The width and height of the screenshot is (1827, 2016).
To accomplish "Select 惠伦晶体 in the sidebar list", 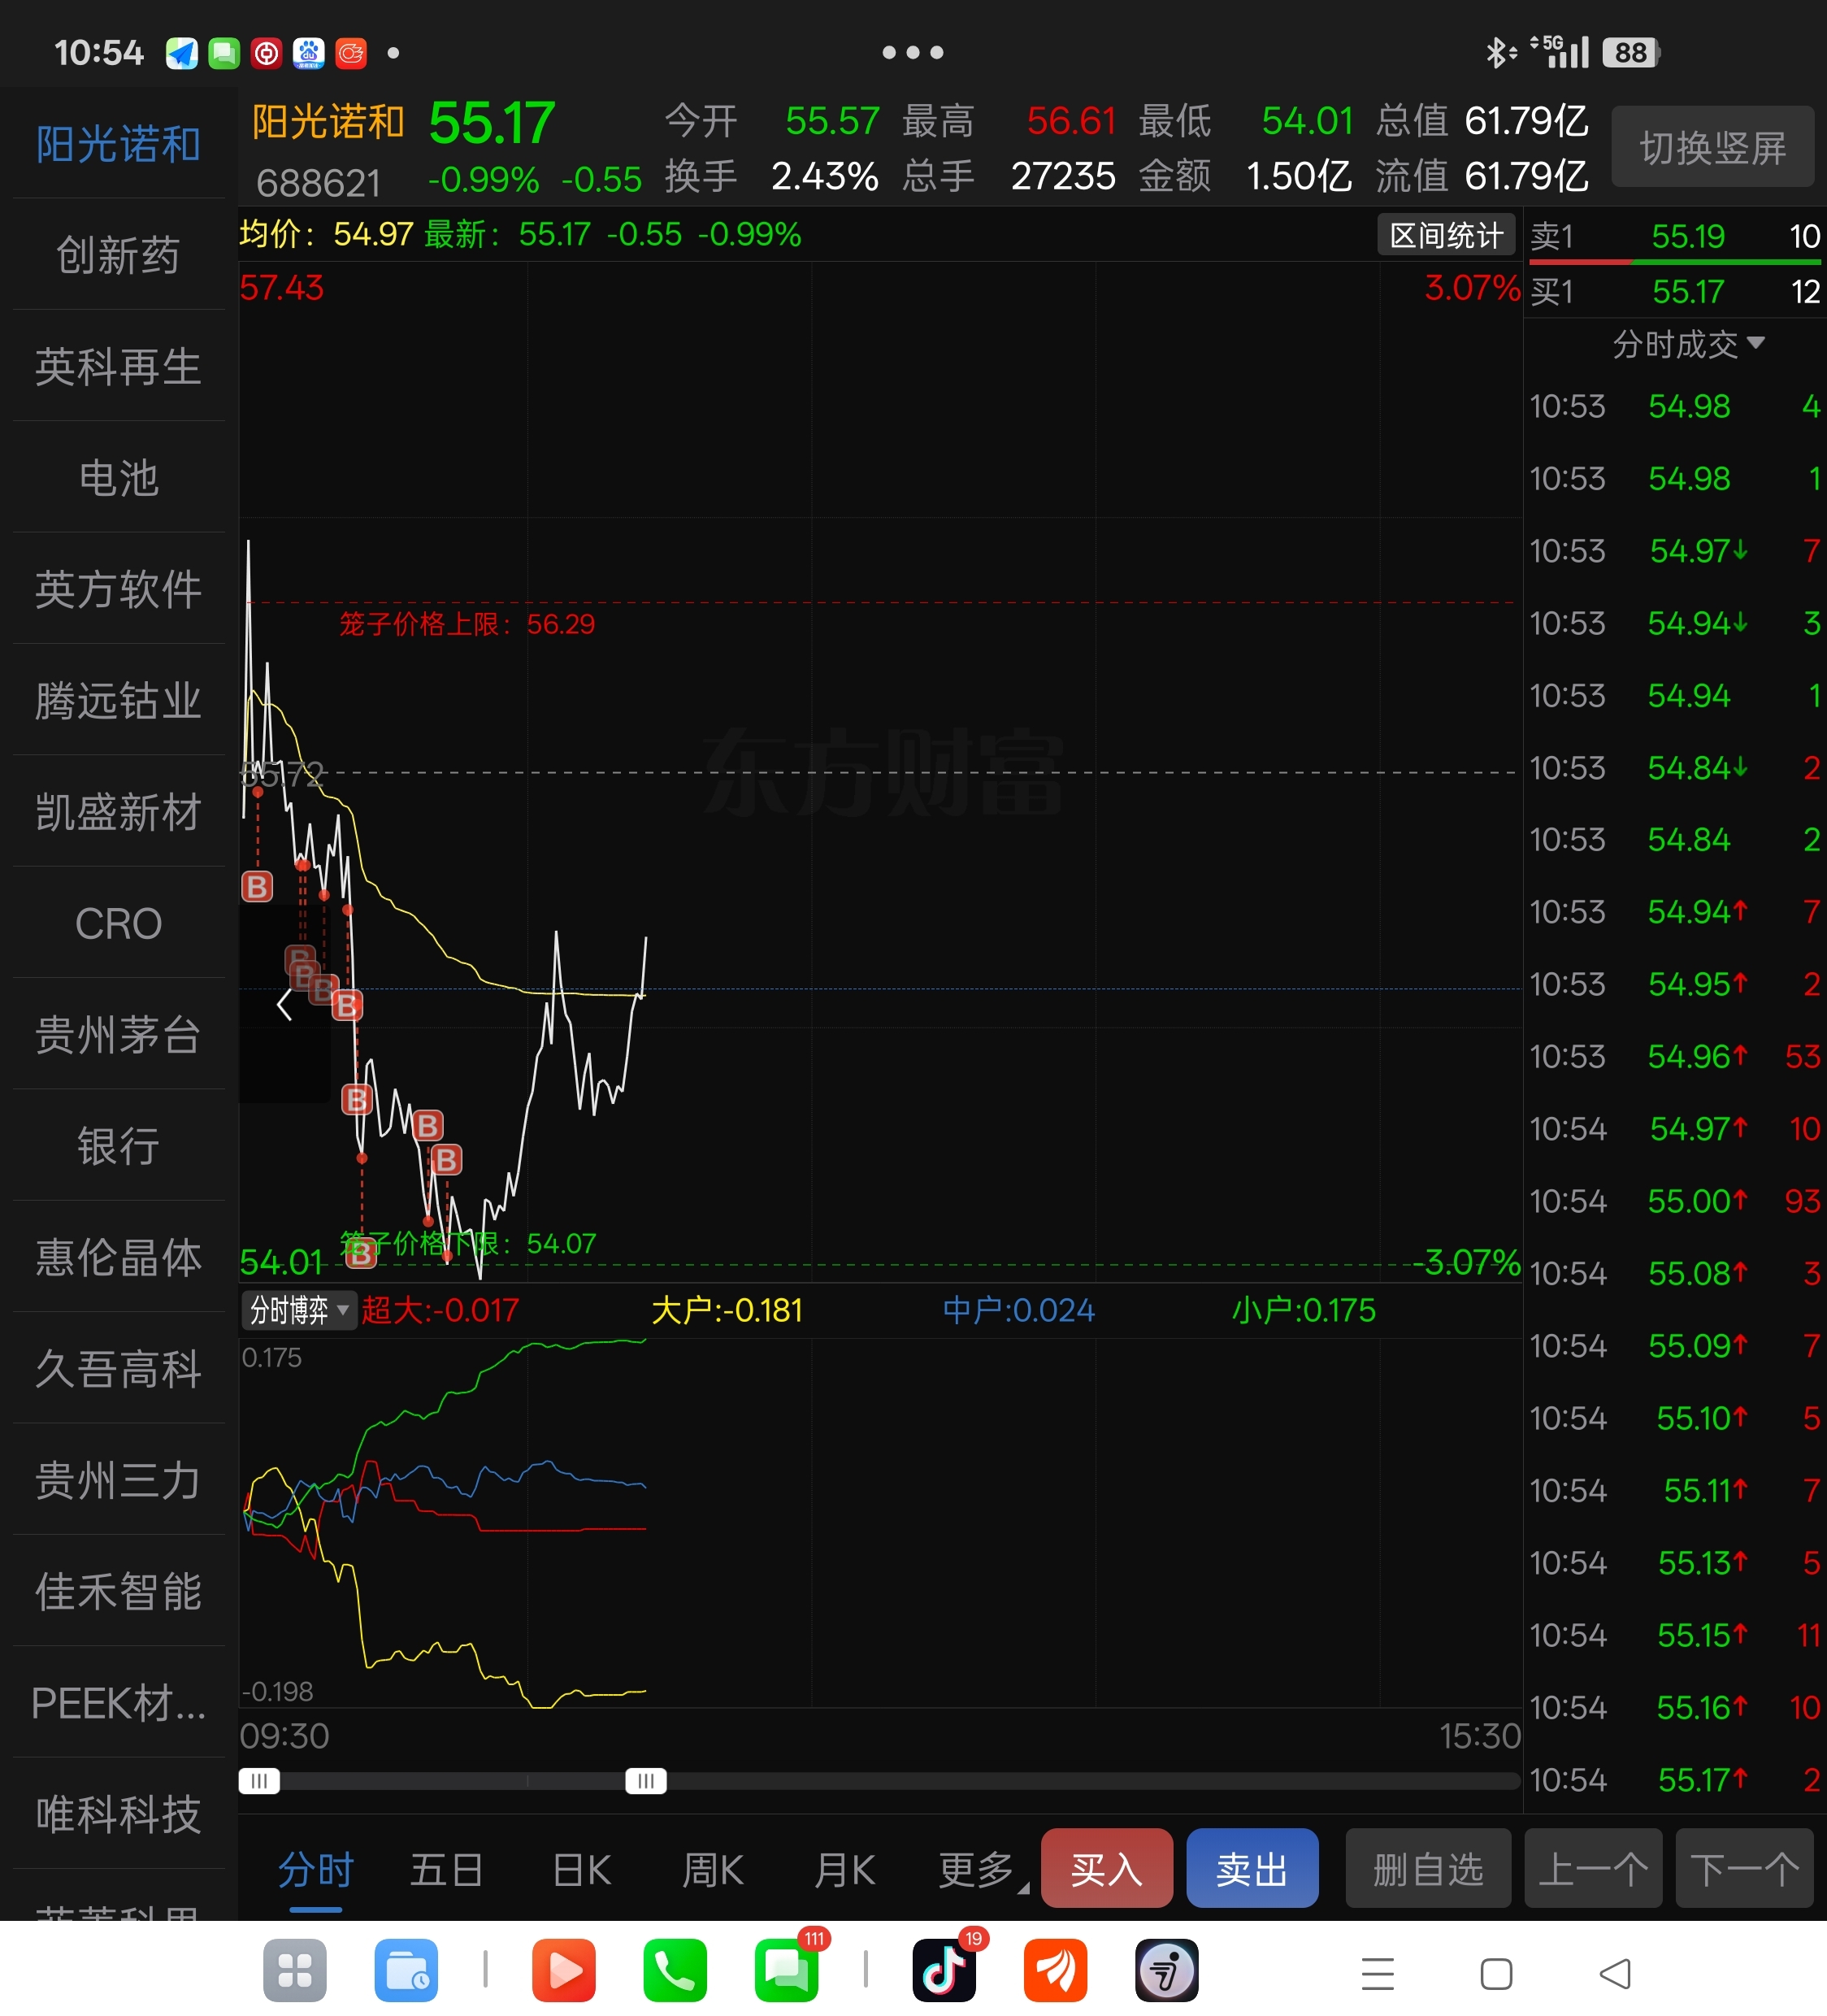I will 119,1257.
